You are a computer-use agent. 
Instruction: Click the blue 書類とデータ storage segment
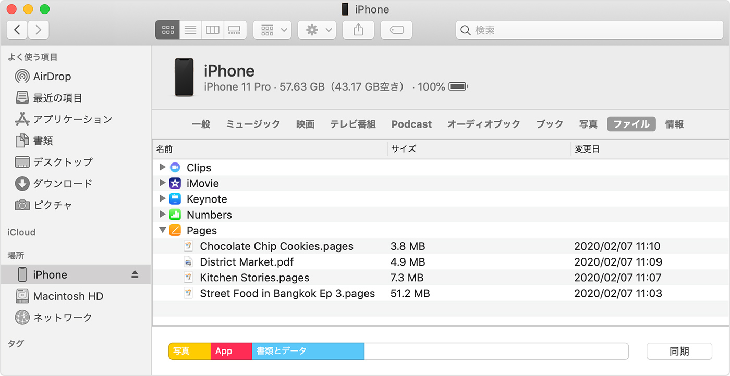coord(308,351)
